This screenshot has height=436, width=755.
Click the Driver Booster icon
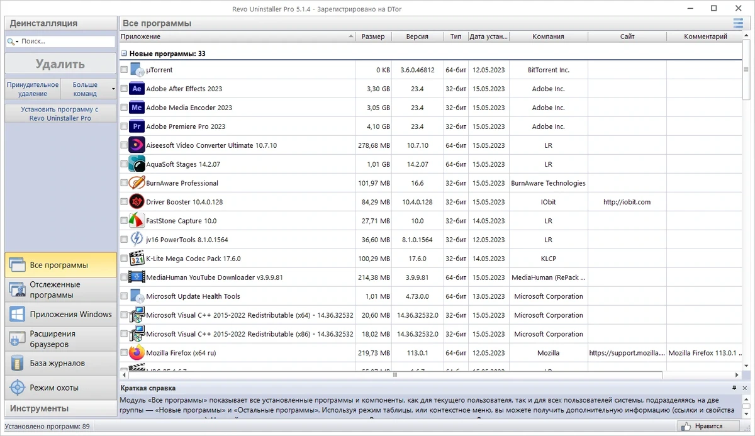point(137,202)
